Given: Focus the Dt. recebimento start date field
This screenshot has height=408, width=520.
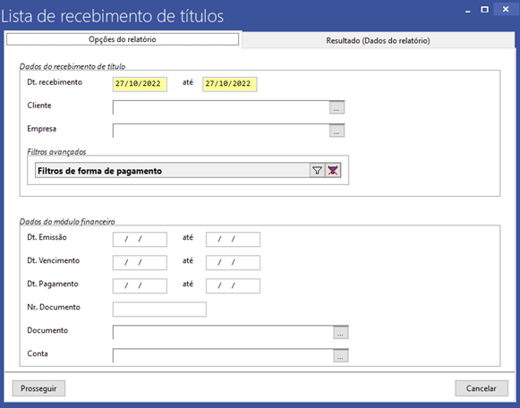Looking at the screenshot, I should pos(140,84).
